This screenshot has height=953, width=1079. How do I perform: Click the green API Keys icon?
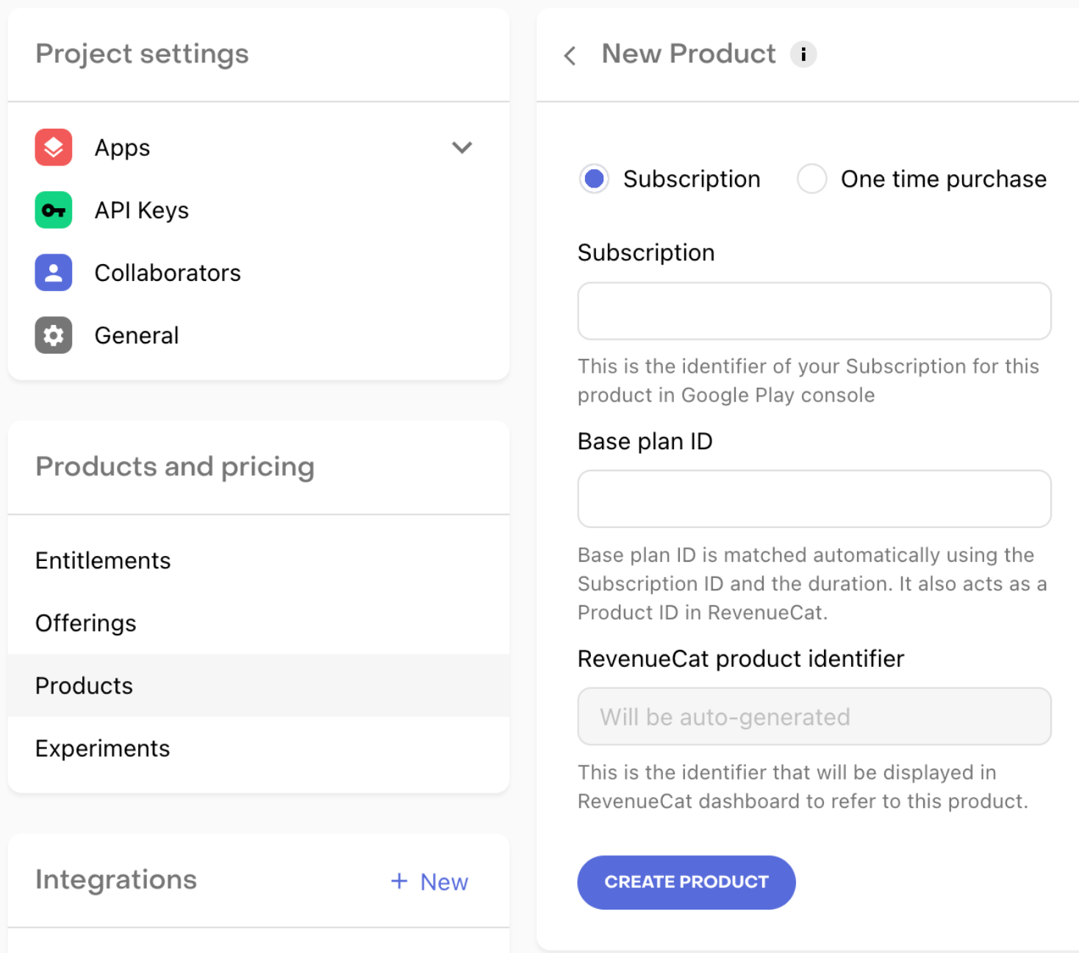click(54, 210)
